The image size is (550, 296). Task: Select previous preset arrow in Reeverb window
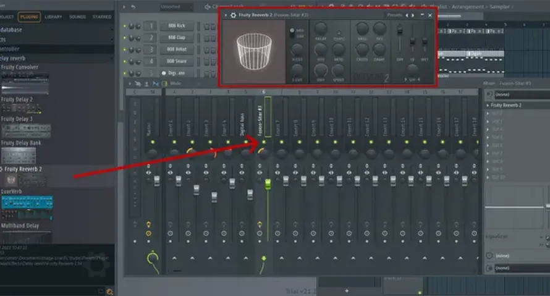[x=407, y=15]
